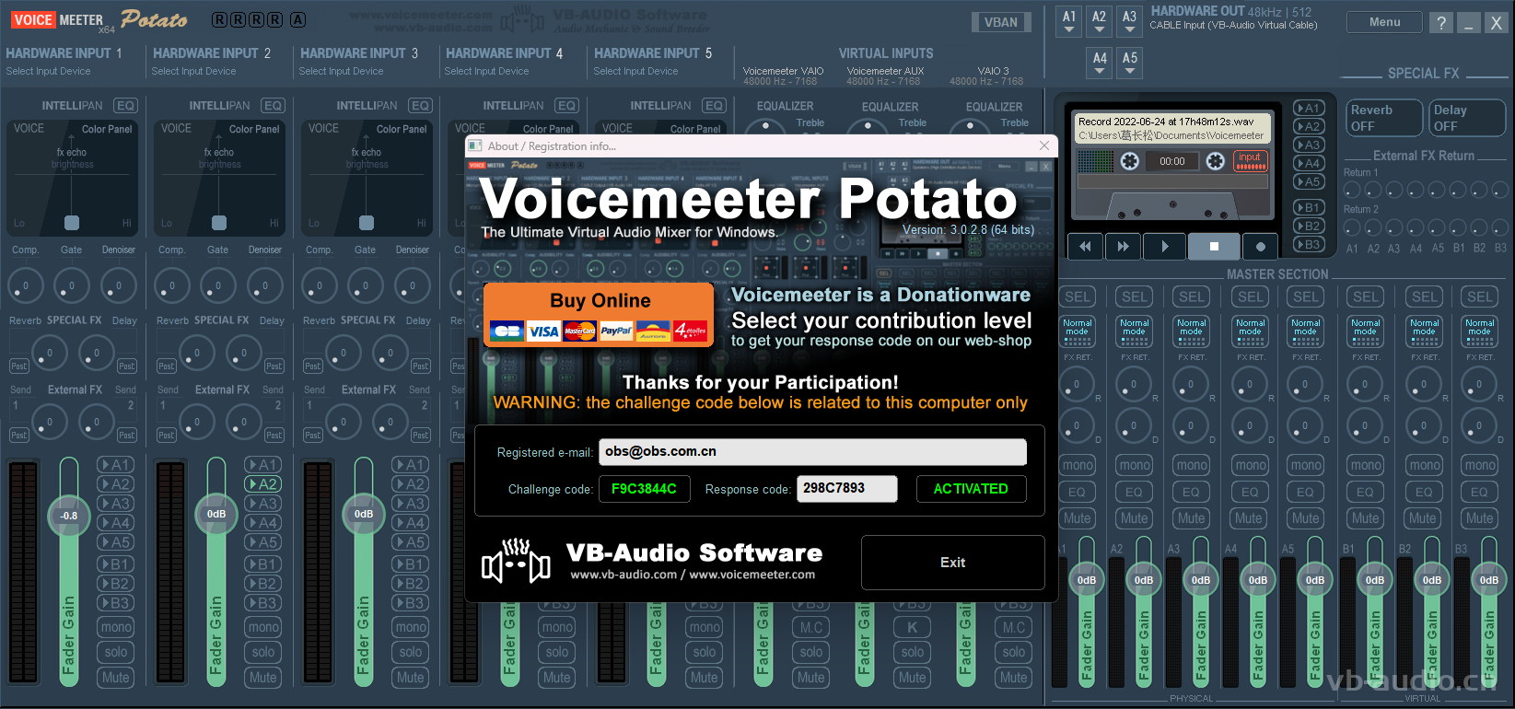Viewport: 1515px width, 709px height.
Task: Click the Buy Online button
Action: tap(599, 315)
